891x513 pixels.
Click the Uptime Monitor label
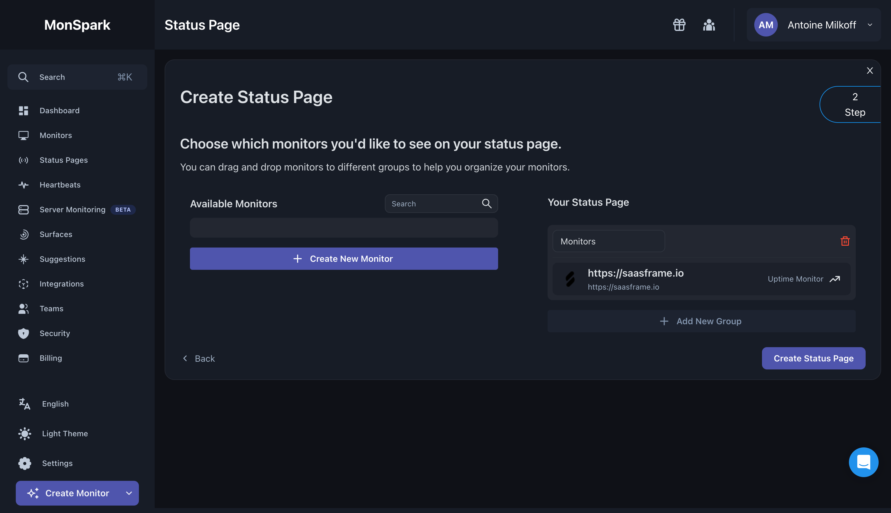795,279
